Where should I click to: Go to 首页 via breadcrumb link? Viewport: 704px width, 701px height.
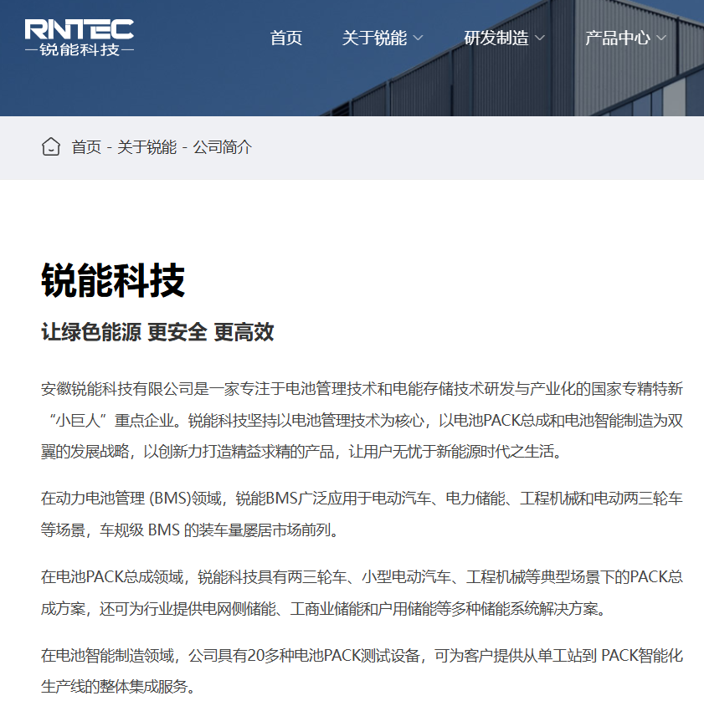click(87, 147)
